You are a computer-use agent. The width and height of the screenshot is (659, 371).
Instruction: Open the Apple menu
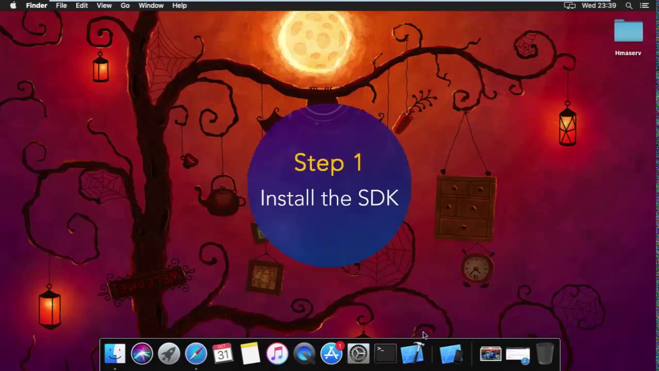pos(13,5)
